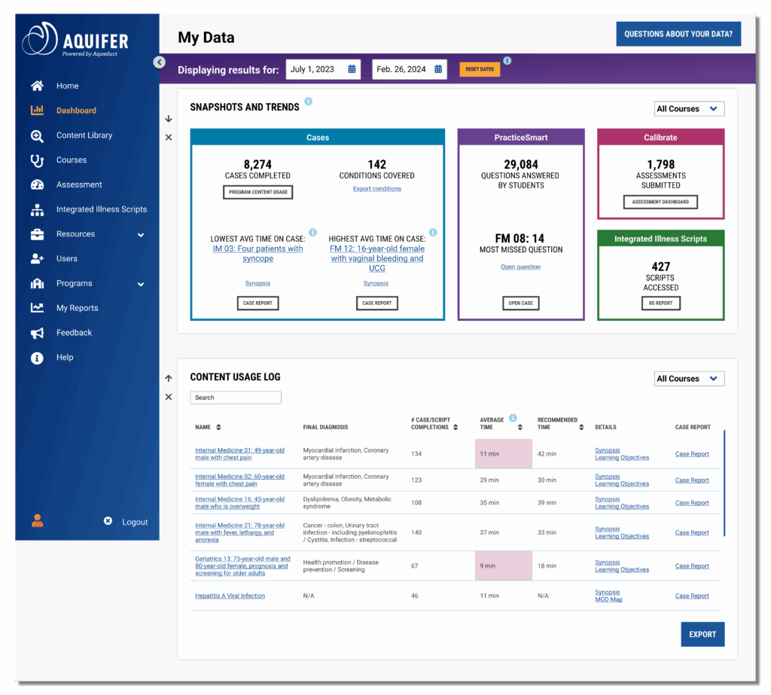The width and height of the screenshot is (771, 695).
Task: Move Snapshots panel down with arrow
Action: coord(169,119)
